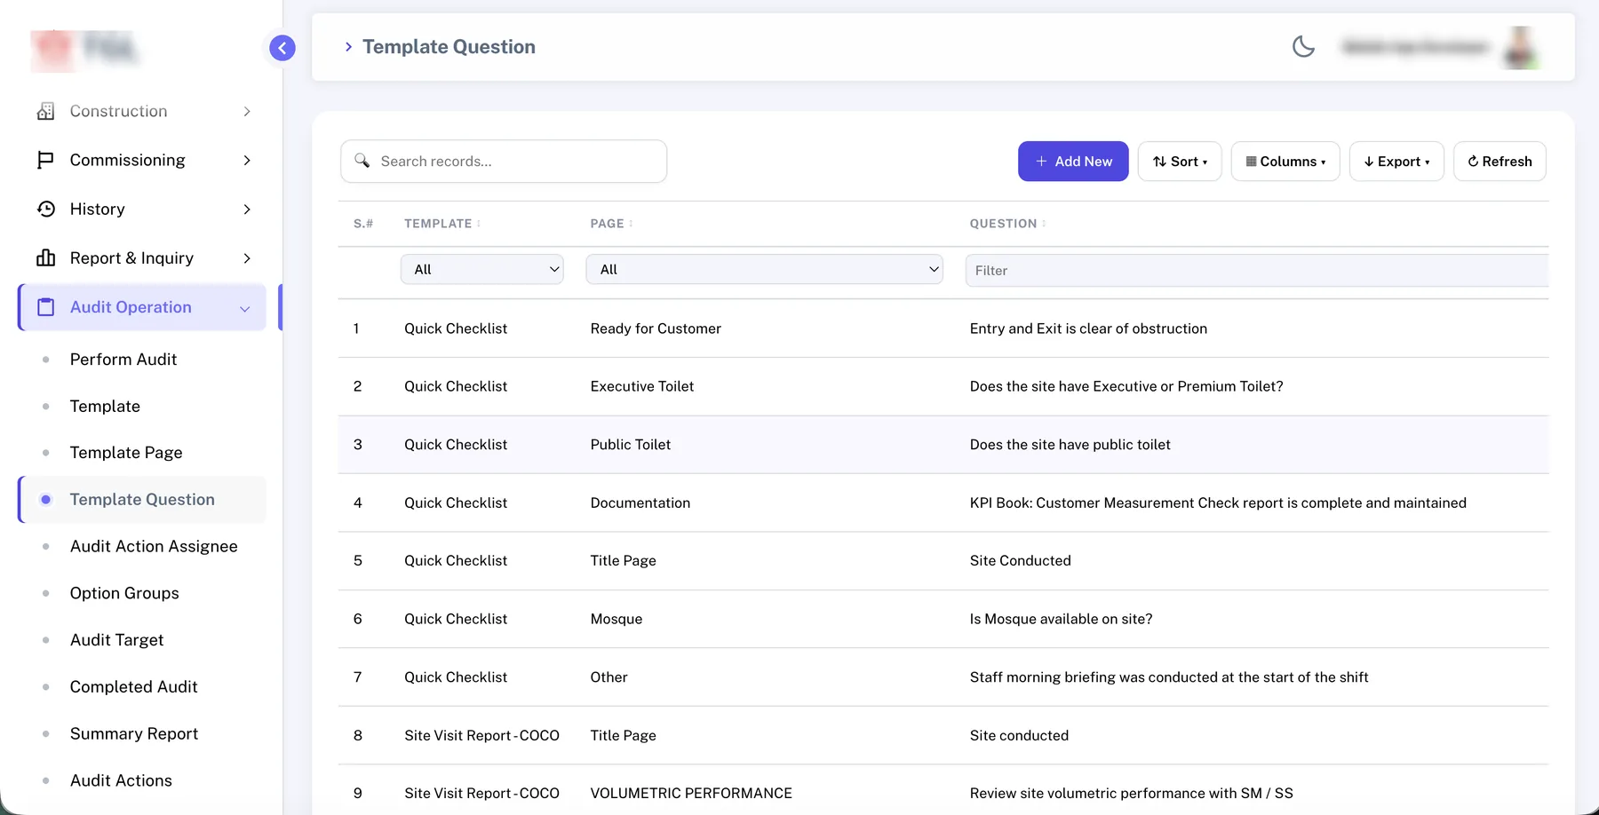Focus the Search records field
The image size is (1599, 815).
[504, 161]
